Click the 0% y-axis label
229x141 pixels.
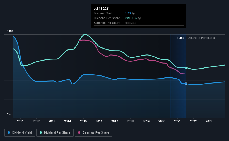tap(9, 115)
